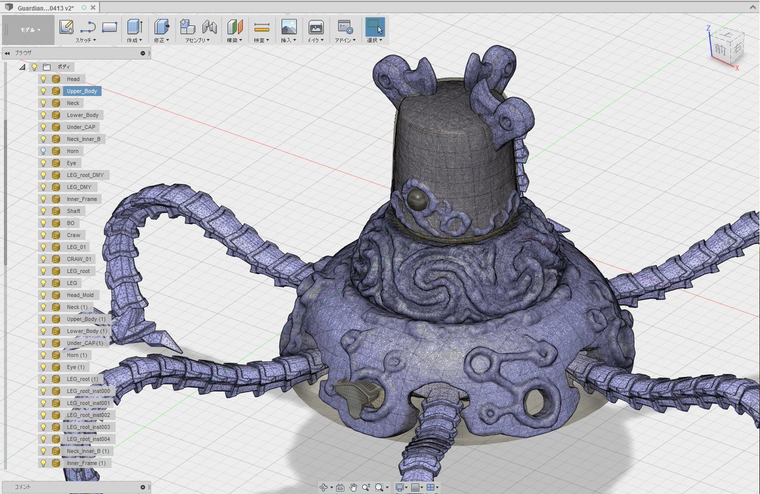
Task: Toggle the lightbulb for the ボディ folder
Action: click(x=34, y=66)
